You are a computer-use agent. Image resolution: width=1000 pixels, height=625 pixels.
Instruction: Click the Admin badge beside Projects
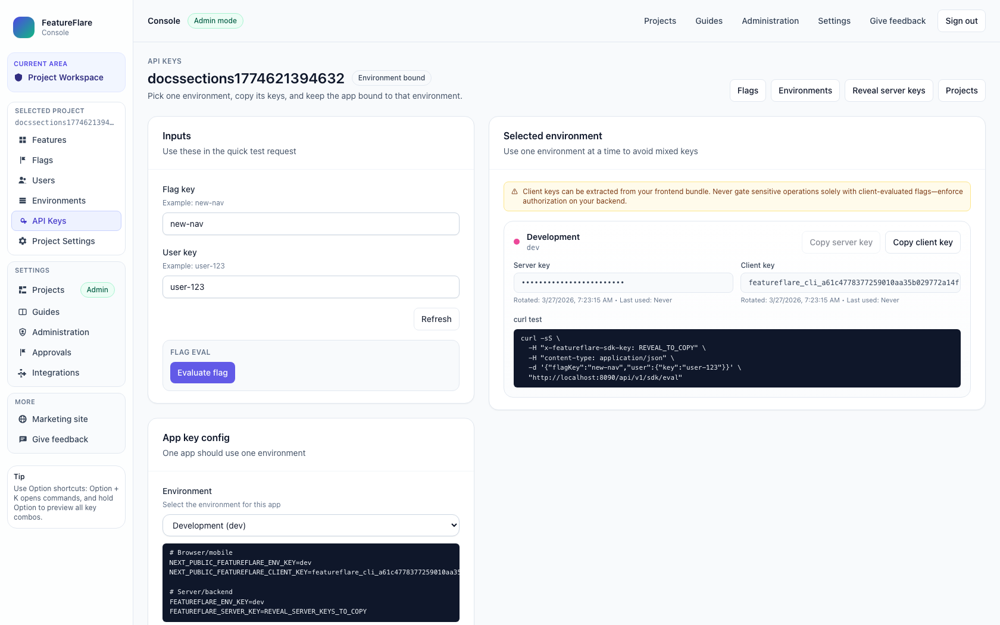tap(98, 290)
